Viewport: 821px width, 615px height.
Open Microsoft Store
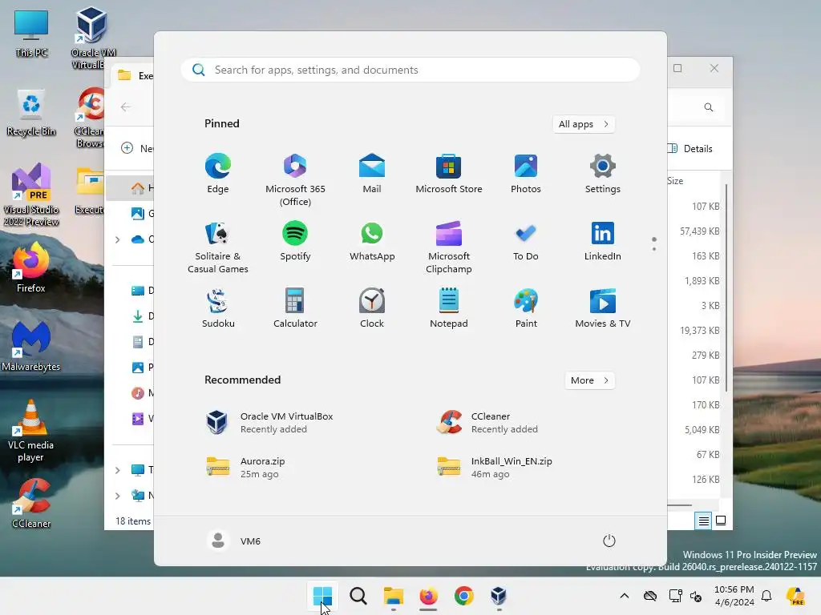449,174
